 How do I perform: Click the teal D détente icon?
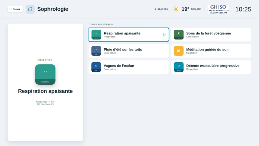(x=179, y=67)
